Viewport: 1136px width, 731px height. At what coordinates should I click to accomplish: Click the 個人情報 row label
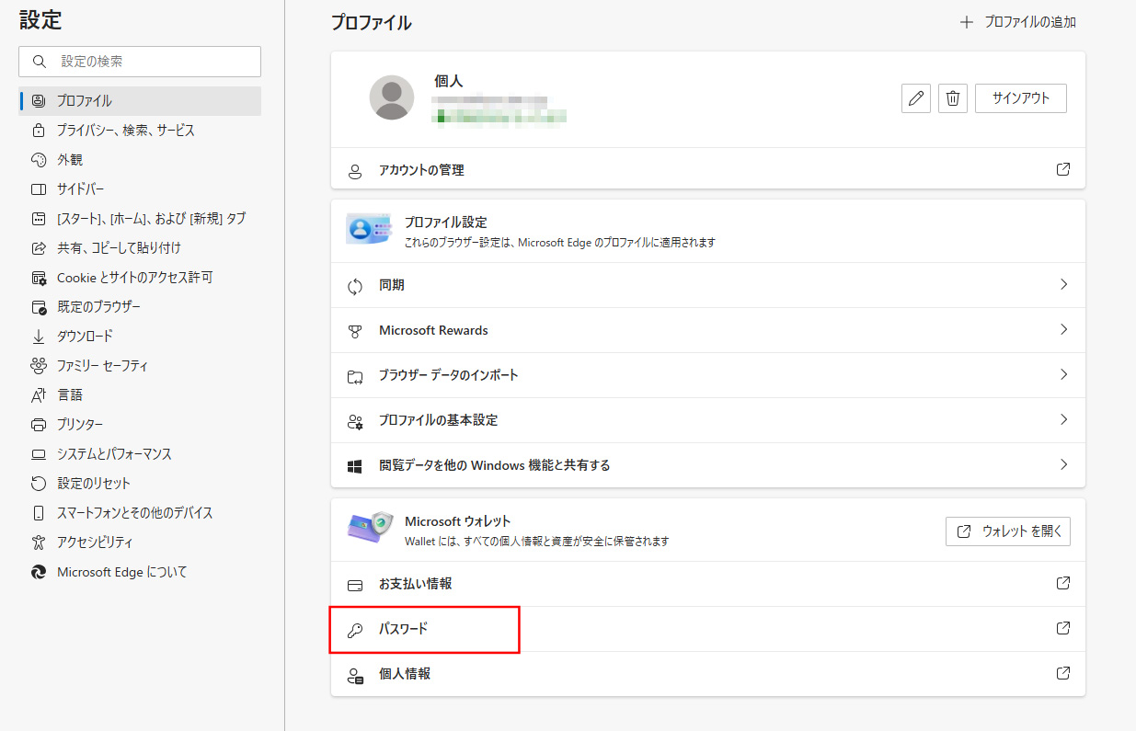click(405, 674)
